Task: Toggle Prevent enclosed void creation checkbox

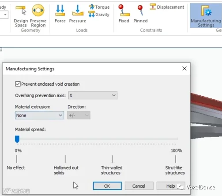Action: 18,84
